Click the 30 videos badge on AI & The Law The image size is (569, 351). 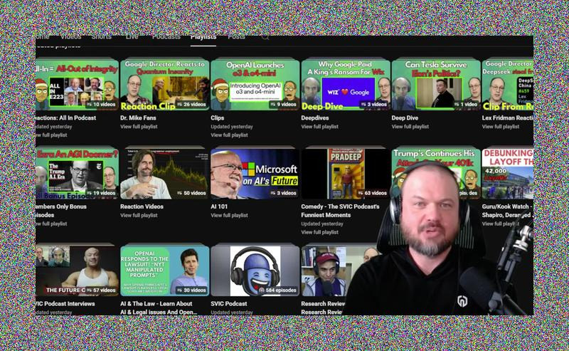click(x=191, y=290)
